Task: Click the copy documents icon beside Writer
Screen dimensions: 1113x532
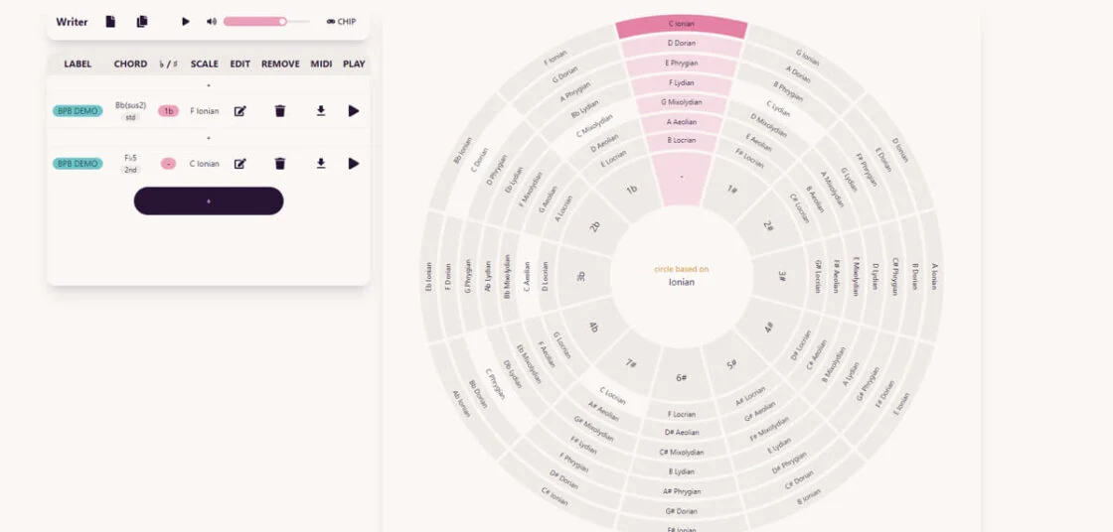Action: pos(141,21)
